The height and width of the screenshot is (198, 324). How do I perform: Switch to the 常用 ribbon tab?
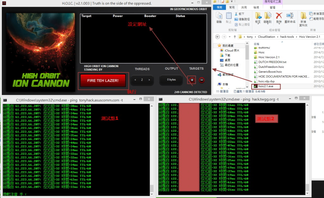(232, 8)
